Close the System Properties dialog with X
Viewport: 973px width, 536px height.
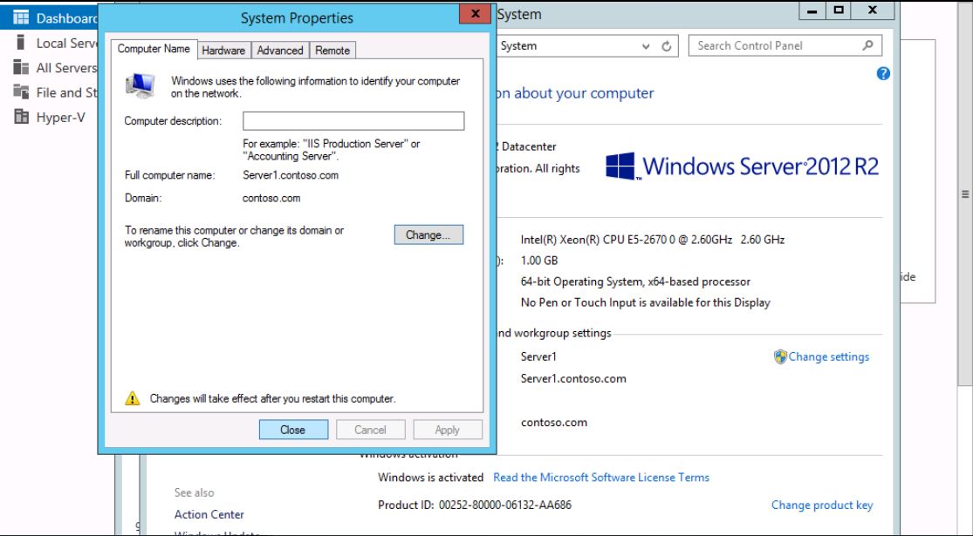click(x=476, y=14)
